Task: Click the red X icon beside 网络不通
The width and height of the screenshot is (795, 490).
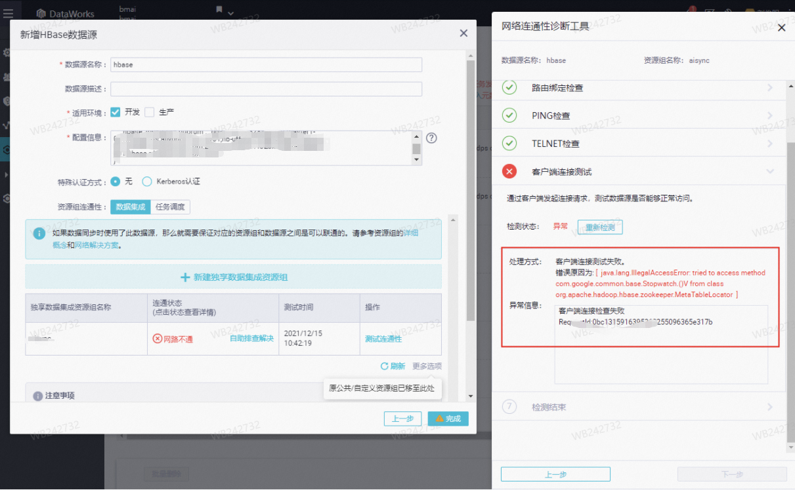Action: point(158,338)
